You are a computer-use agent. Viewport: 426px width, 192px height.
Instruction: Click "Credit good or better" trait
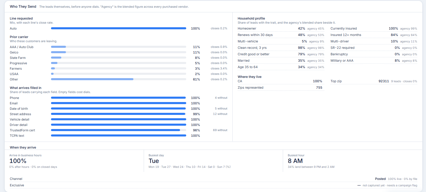click(x=253, y=54)
